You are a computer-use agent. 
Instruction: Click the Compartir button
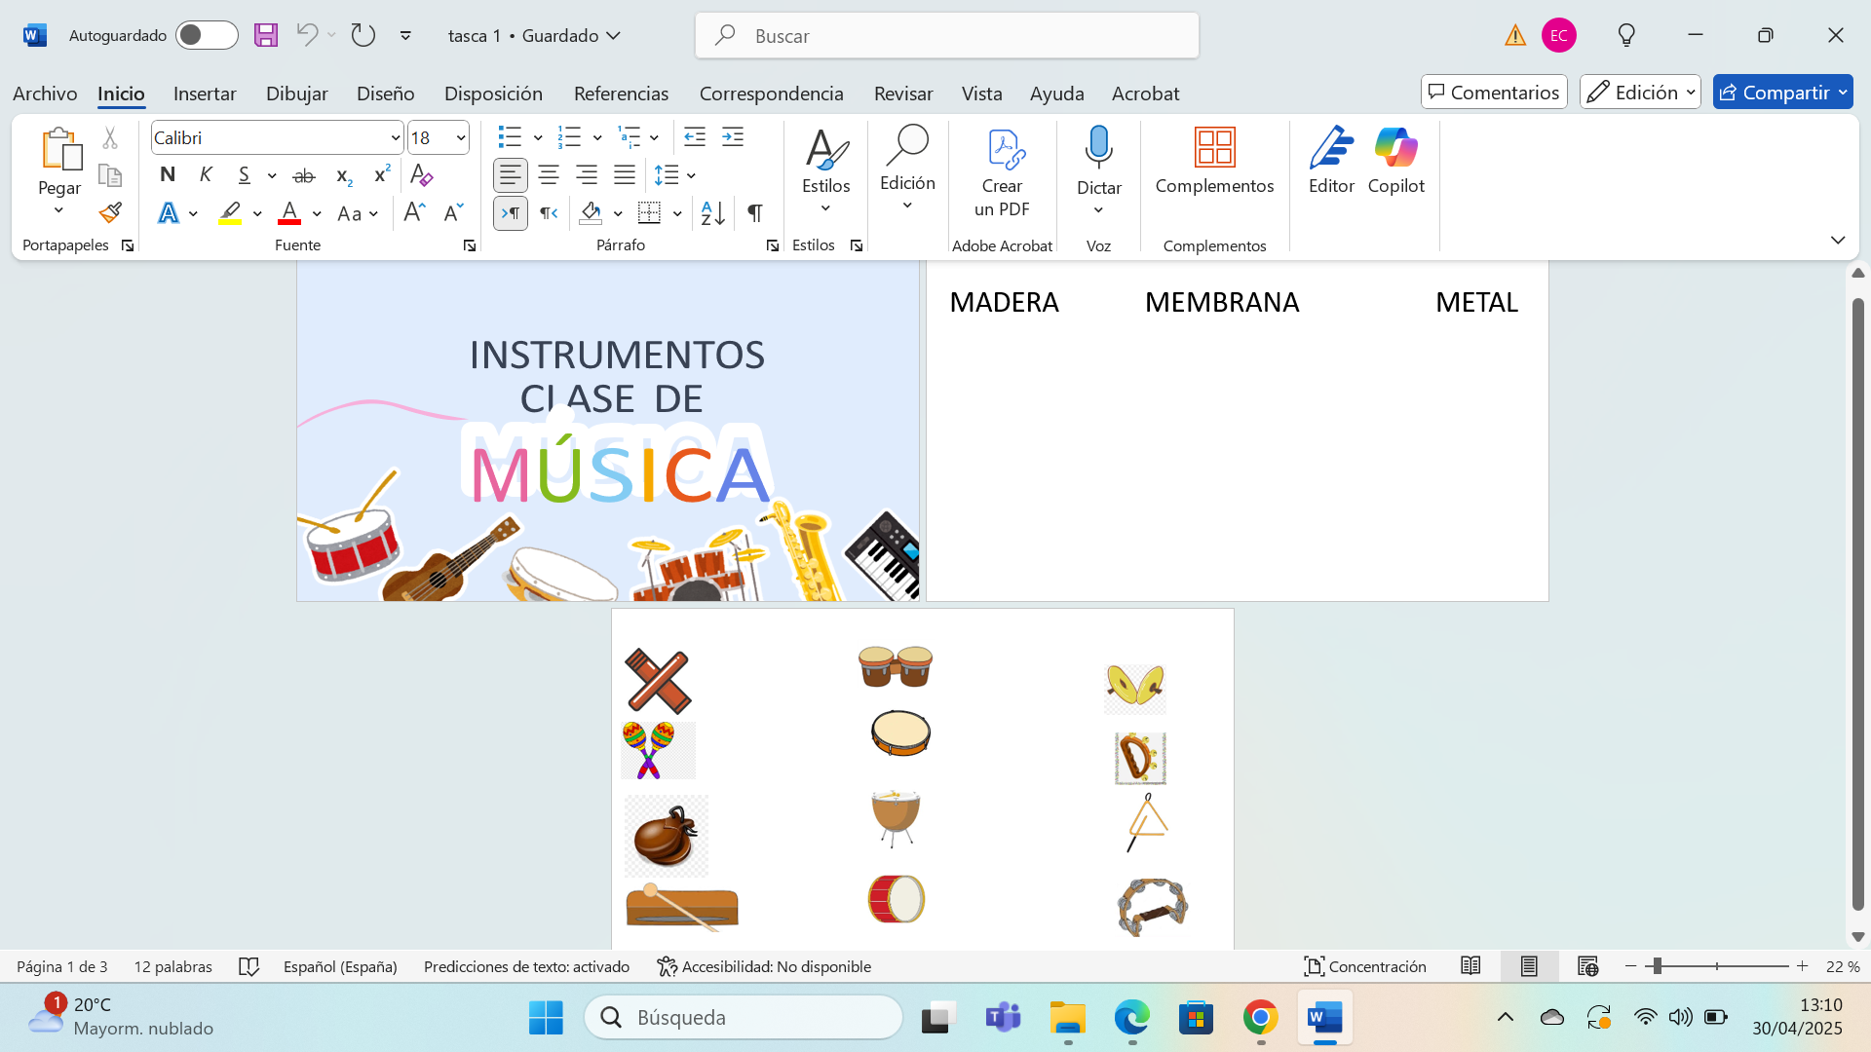click(x=1774, y=93)
